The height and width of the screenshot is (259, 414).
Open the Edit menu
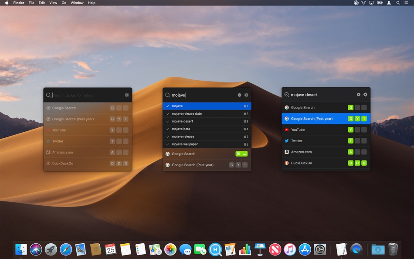click(42, 3)
